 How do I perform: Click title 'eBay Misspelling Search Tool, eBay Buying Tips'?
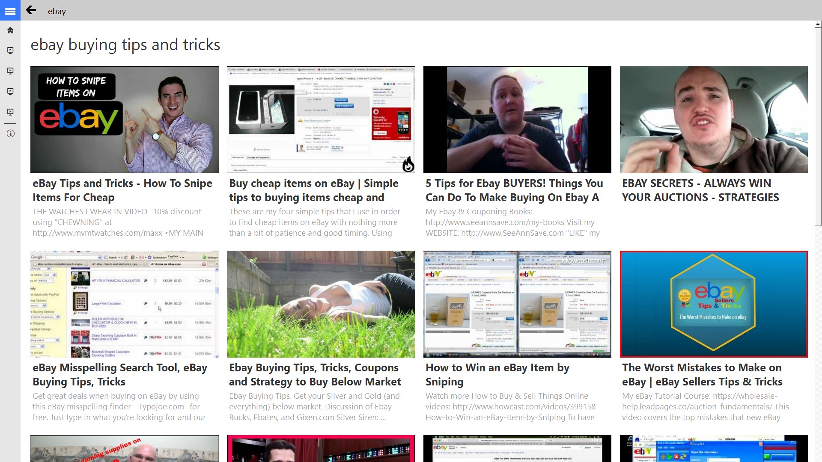120,375
